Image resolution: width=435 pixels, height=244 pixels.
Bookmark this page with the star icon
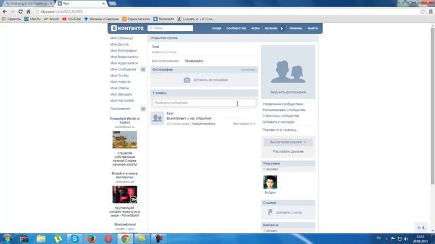coord(423,12)
